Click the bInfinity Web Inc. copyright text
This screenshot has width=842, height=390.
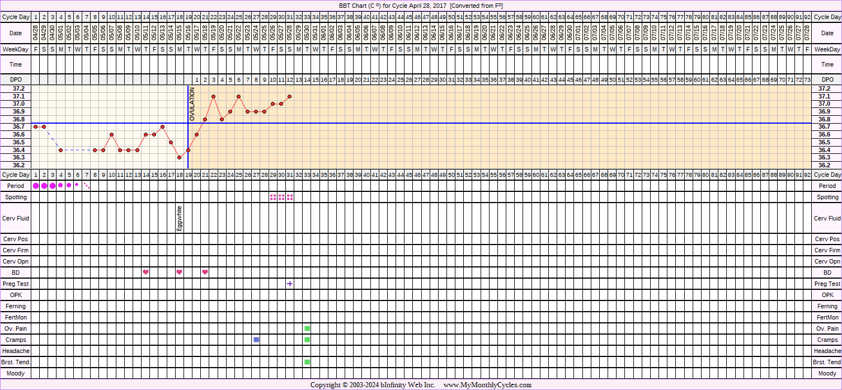[x=408, y=385]
